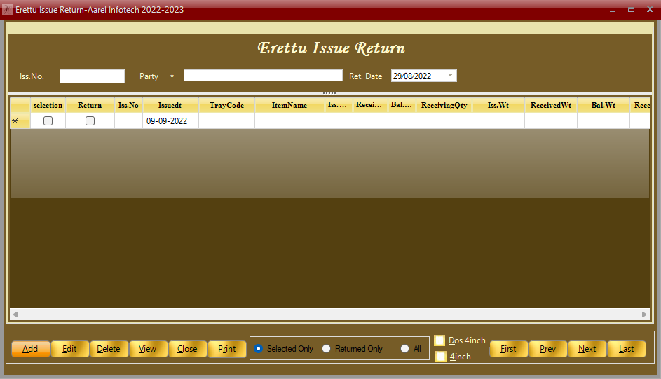Screen dimensions: 661x379
Task: Navigate to Prev record
Action: (547, 349)
